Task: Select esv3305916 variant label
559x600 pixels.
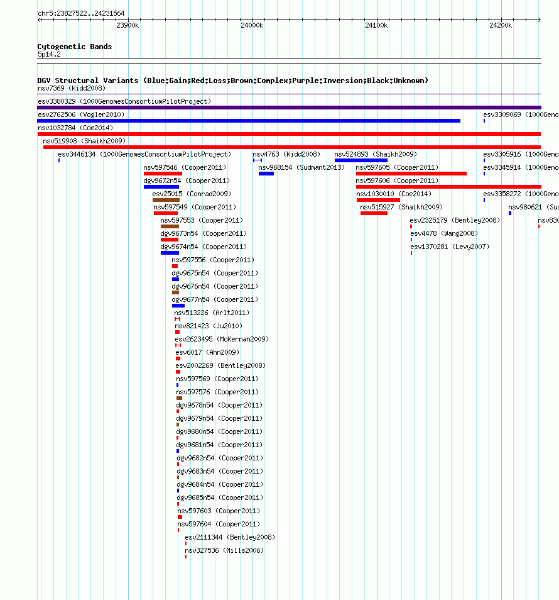Action: 521,154
